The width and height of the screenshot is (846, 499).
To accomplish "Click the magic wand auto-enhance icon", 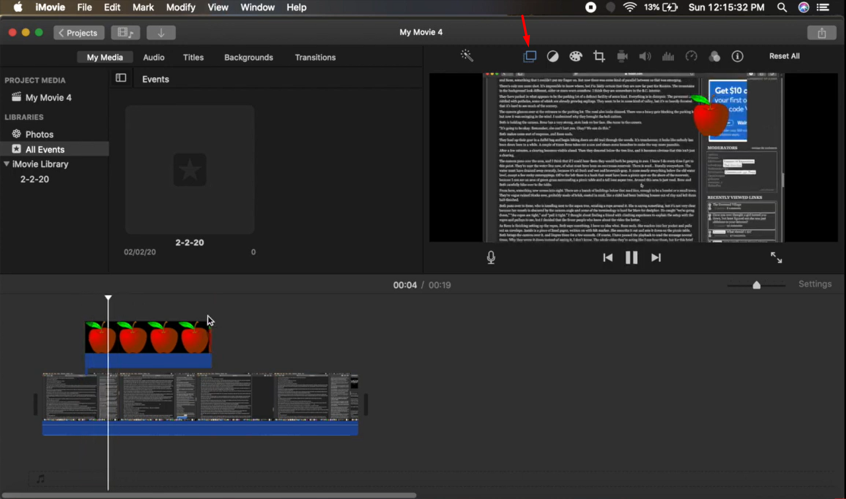I will coord(467,56).
